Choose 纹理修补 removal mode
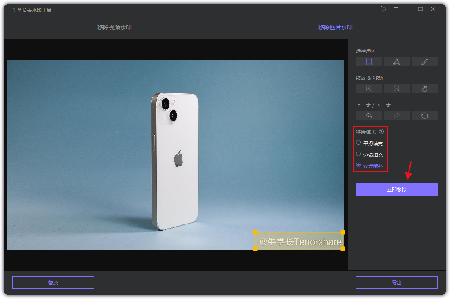The image size is (450, 299). point(370,166)
